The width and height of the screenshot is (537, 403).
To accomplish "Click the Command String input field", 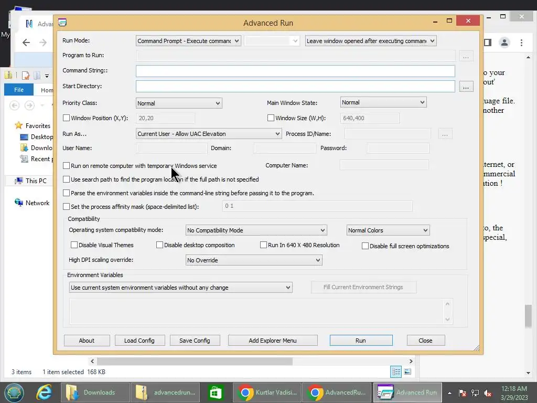I will pos(295,71).
